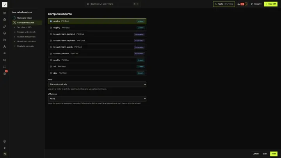Select kv-east / team-checkout radio button
This screenshot has height=158, width=281.
pyautogui.click(x=51, y=34)
